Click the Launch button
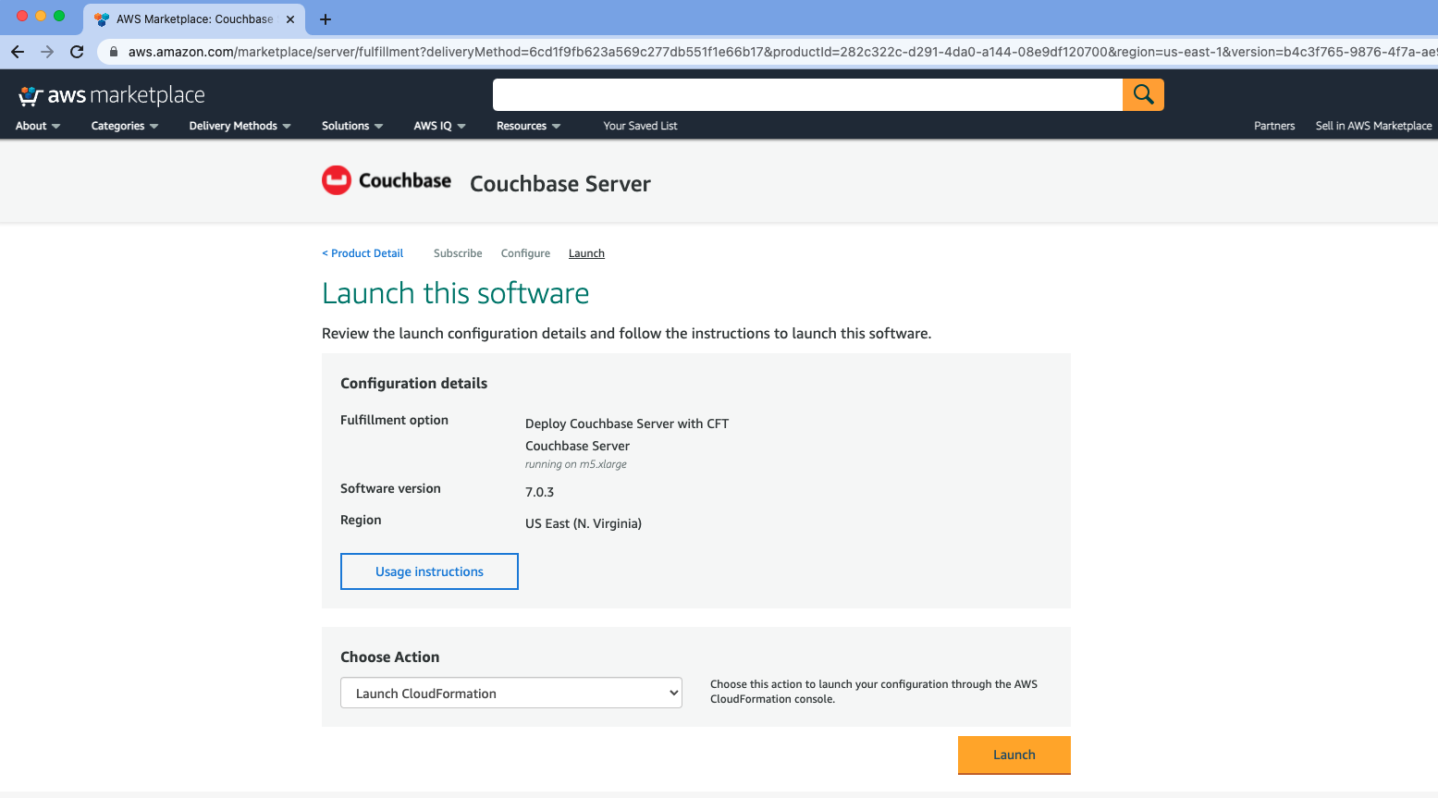Image resolution: width=1438 pixels, height=798 pixels. 1014,755
